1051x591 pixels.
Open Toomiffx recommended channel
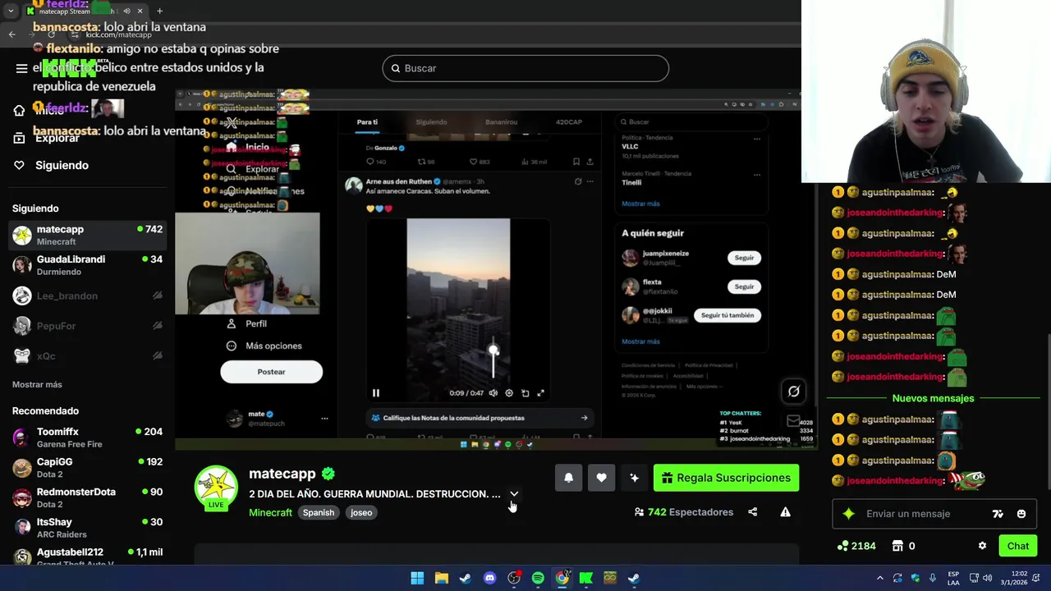[88, 438]
